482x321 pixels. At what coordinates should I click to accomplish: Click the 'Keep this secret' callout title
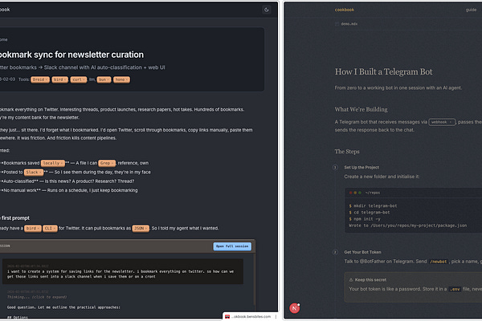[x=370, y=280]
